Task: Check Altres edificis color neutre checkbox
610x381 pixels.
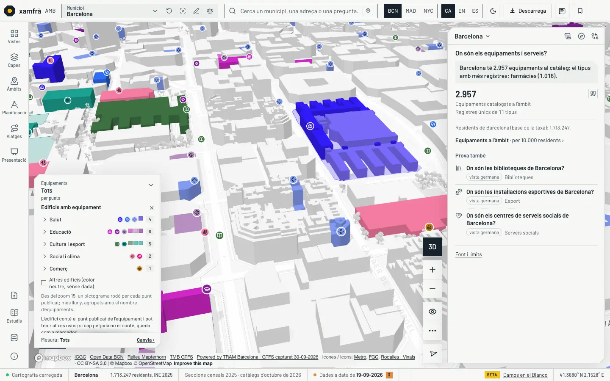Action: pyautogui.click(x=44, y=283)
